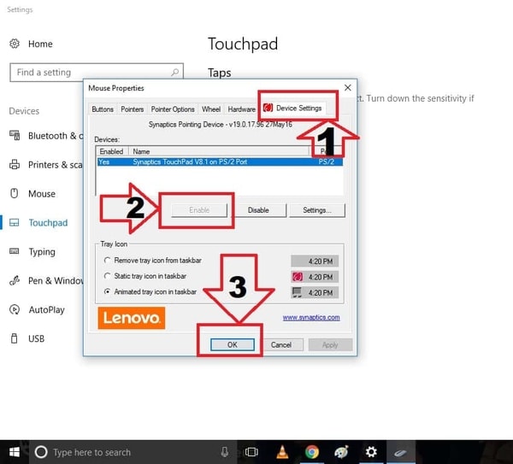Image resolution: width=513 pixels, height=464 pixels.
Task: Open the www.synaptics.com link
Action: click(311, 317)
